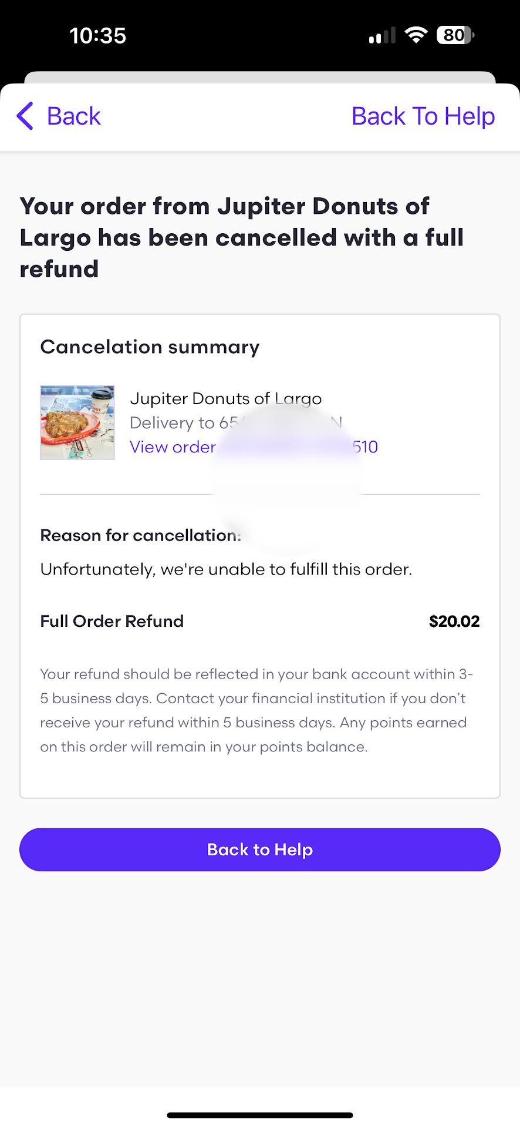520x1128 pixels.
Task: Tap the home indicator bar
Action: pos(260,1114)
